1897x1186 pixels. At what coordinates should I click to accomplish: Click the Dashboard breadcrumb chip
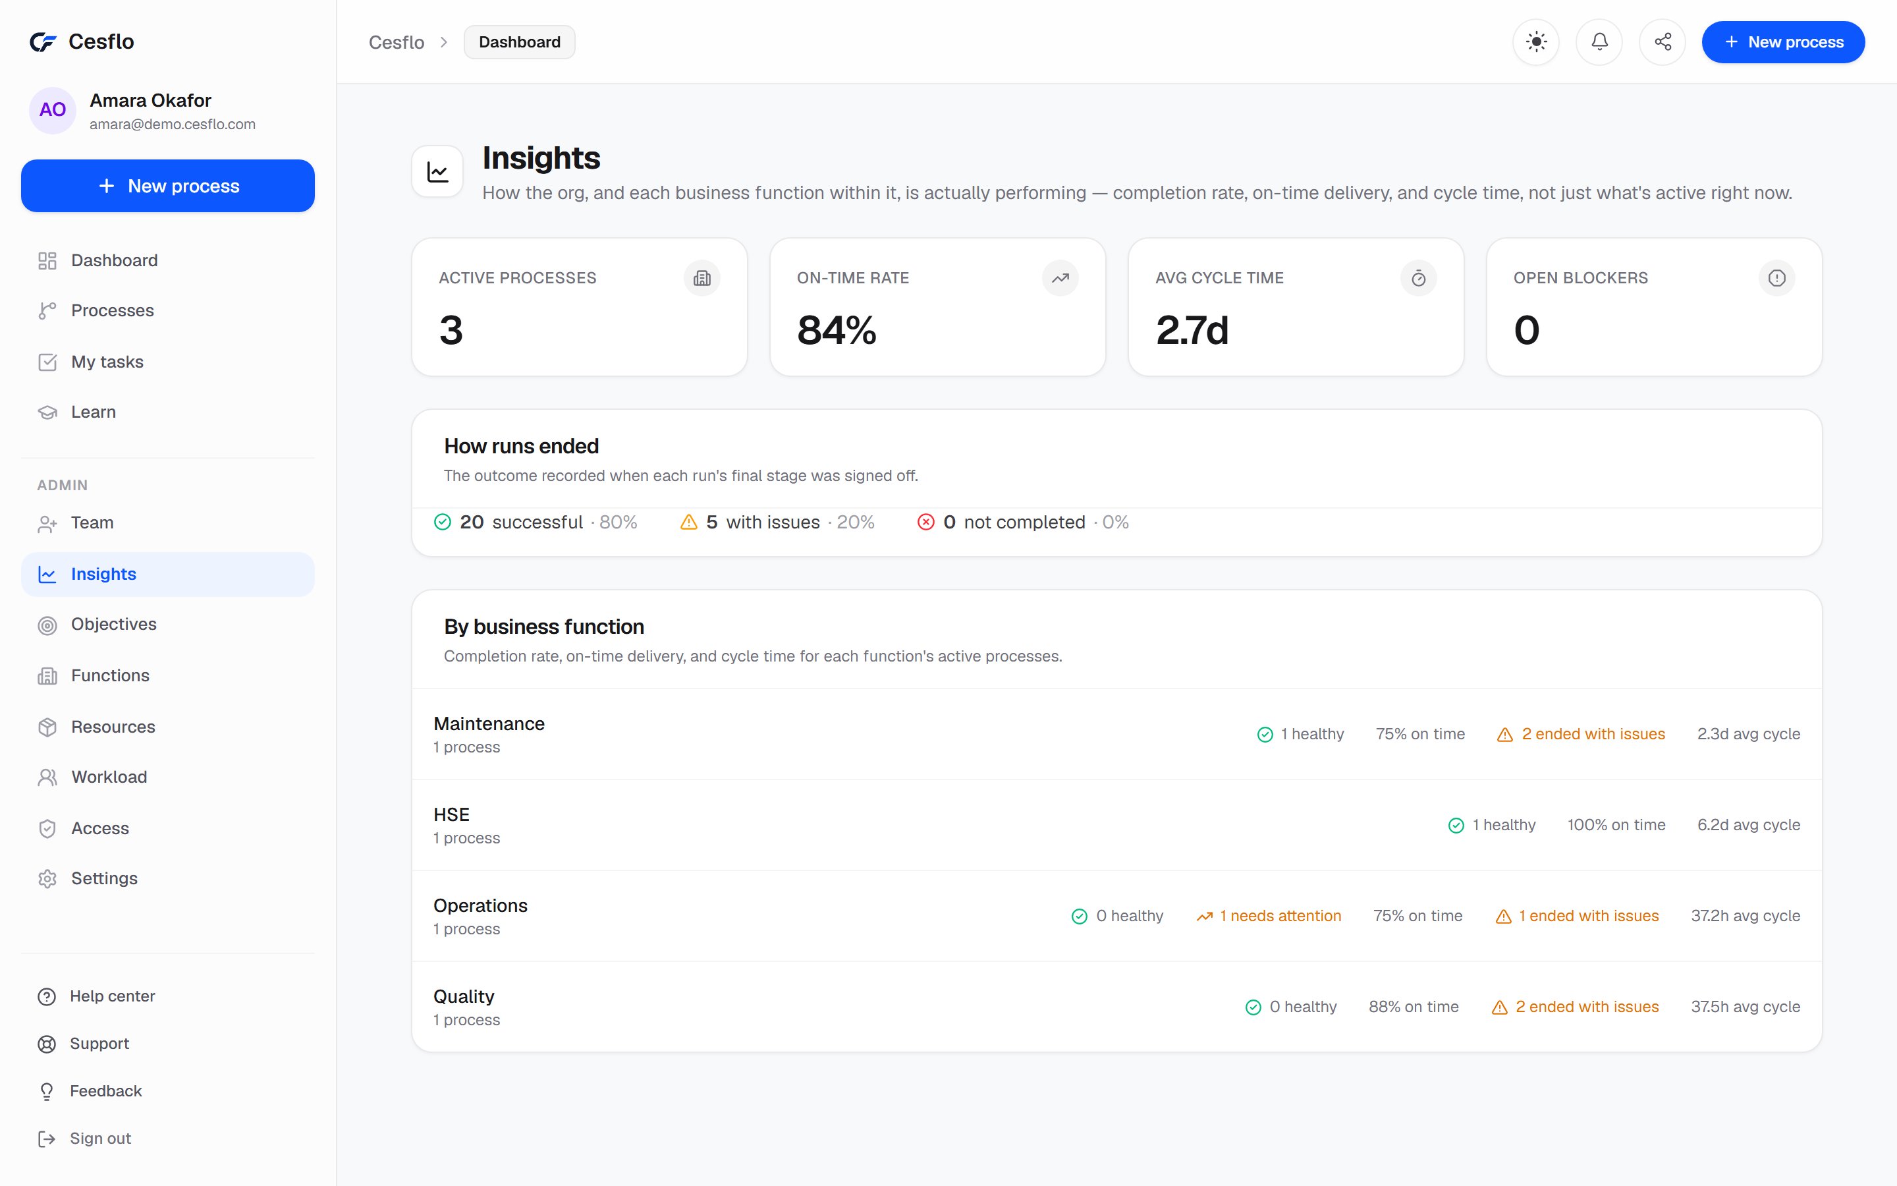pyautogui.click(x=519, y=42)
